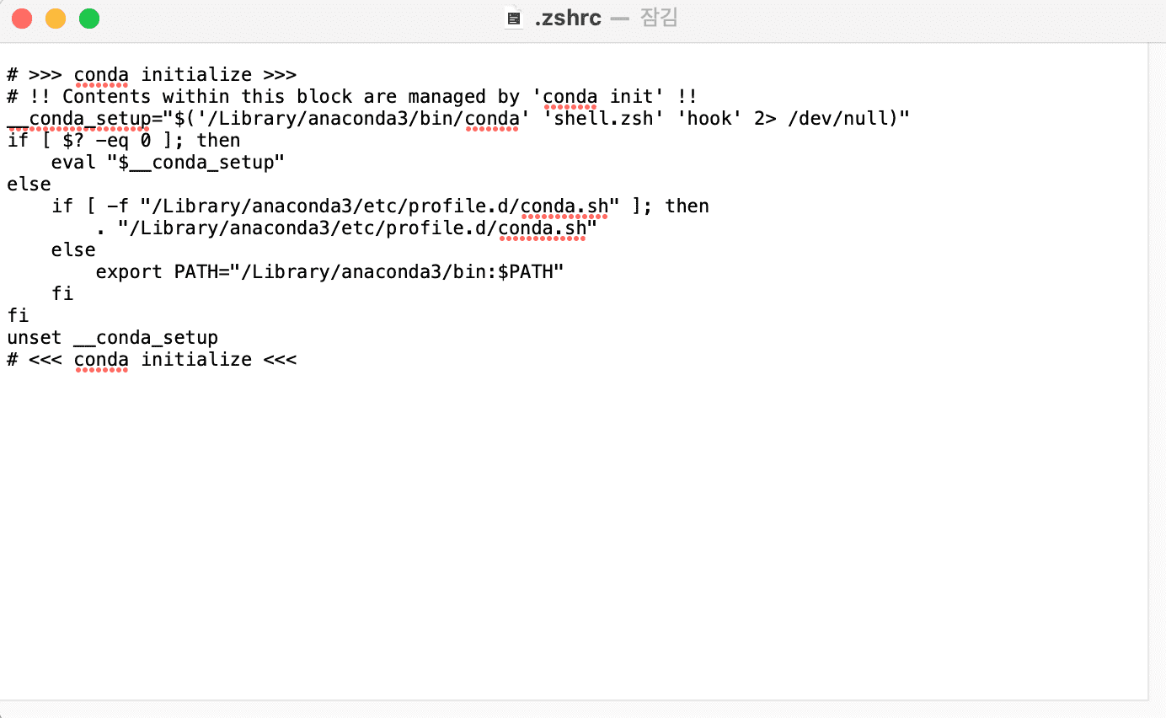Viewport: 1166px width, 718px height.
Task: Click the vertical scrollbar track
Action: [x=1158, y=371]
